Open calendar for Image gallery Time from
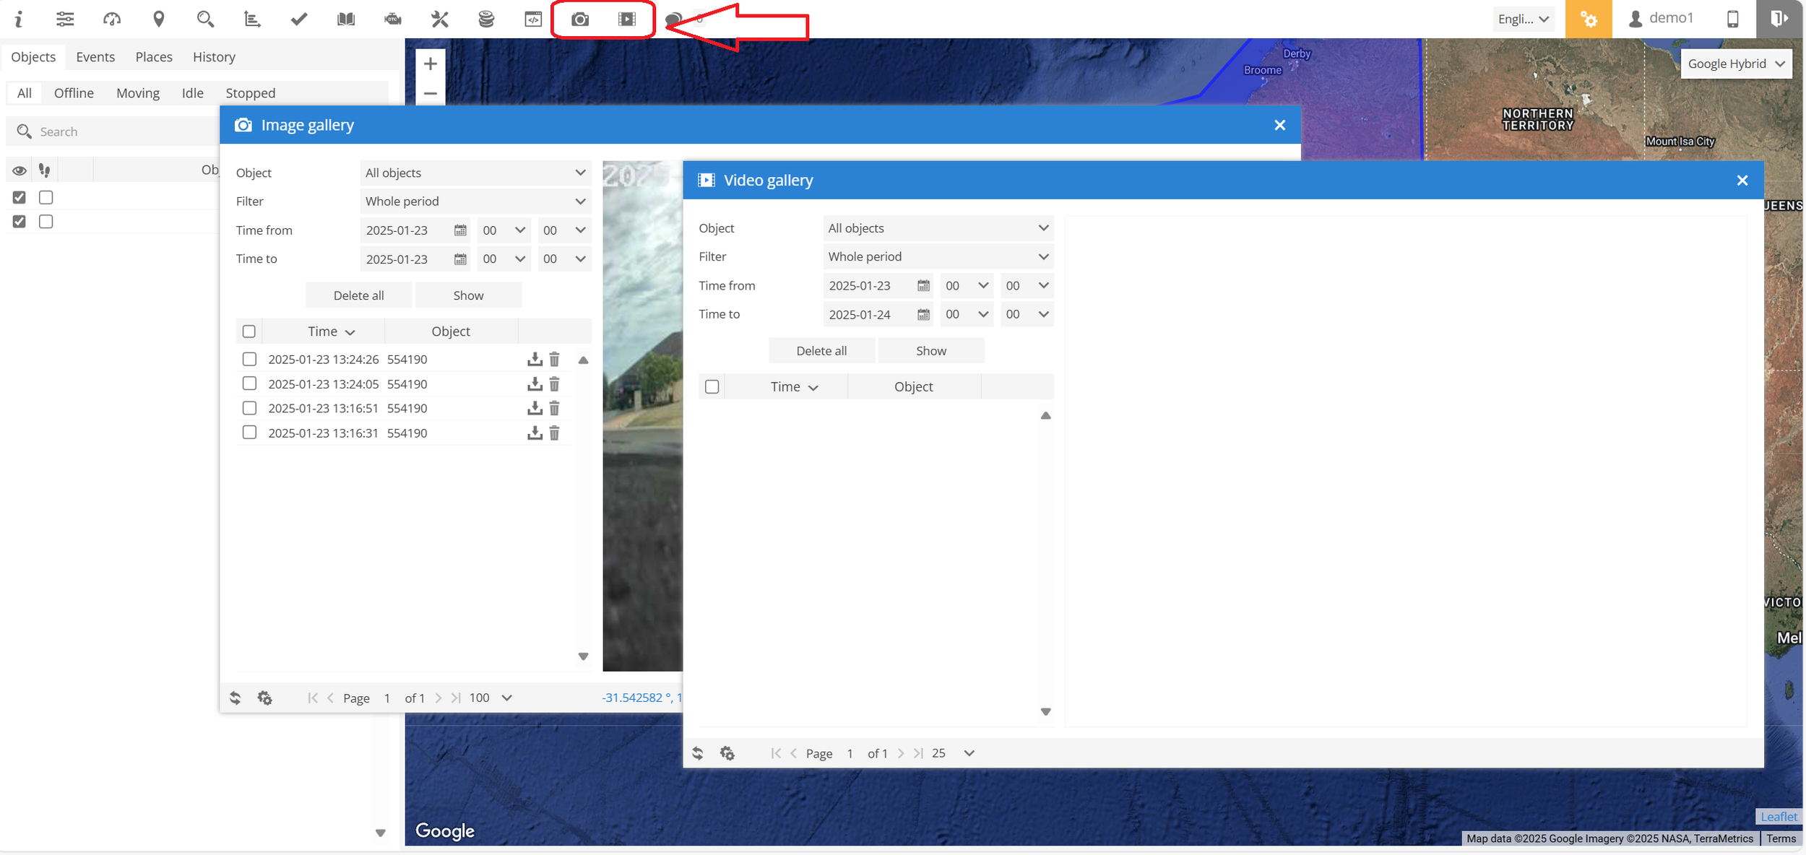1806x855 pixels. pyautogui.click(x=460, y=230)
